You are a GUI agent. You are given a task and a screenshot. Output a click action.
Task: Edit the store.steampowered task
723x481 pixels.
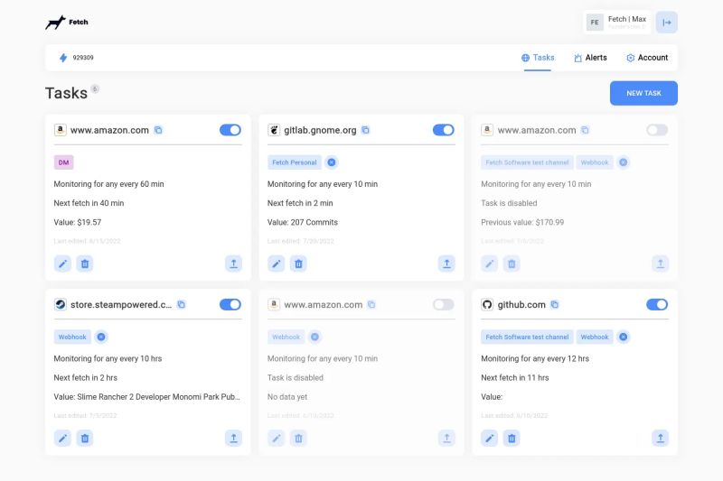62,439
